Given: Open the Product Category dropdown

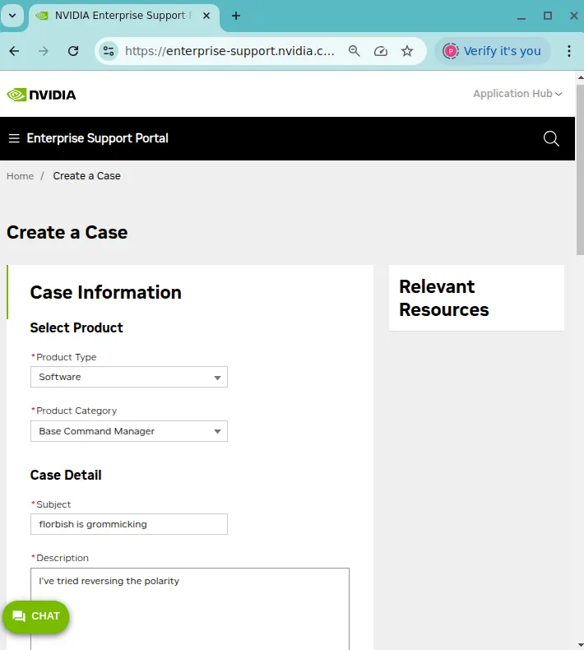Looking at the screenshot, I should [129, 431].
